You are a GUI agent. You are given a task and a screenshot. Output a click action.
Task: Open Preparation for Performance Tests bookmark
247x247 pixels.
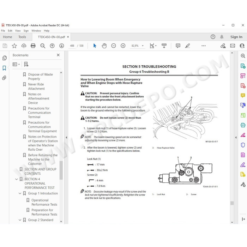pos(44,212)
